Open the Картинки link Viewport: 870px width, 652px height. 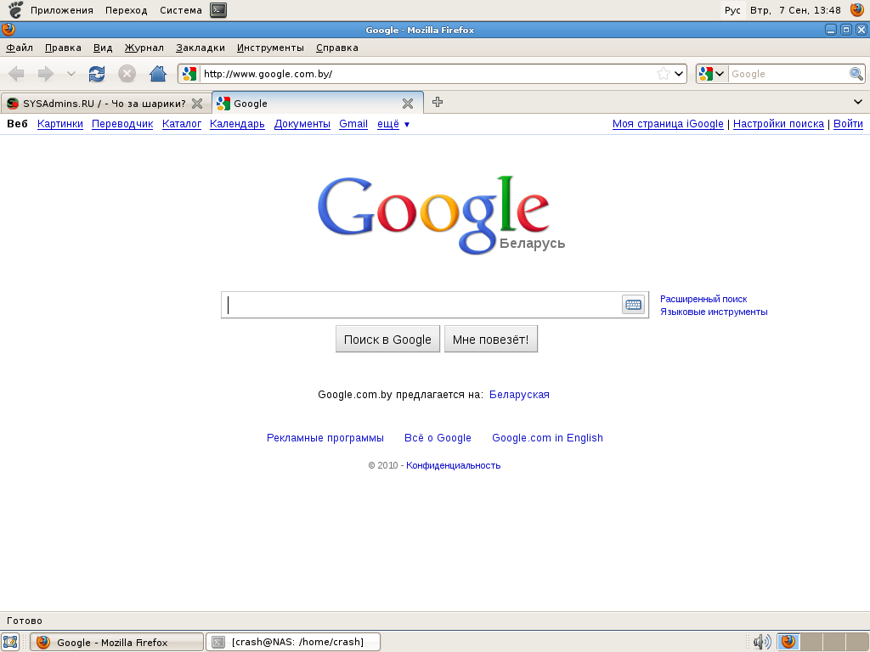pyautogui.click(x=60, y=124)
